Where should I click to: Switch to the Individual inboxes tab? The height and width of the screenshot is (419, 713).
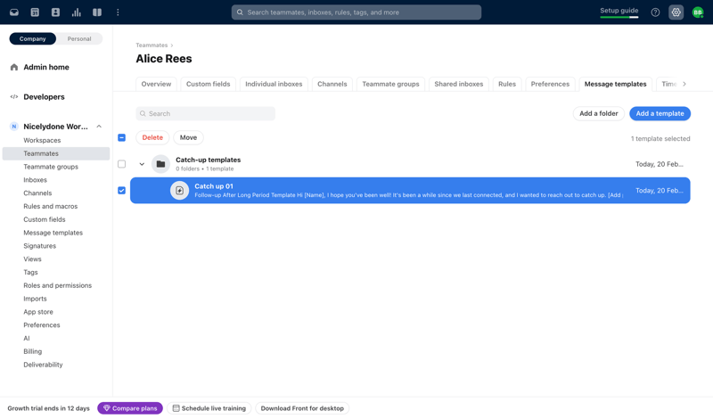[274, 84]
